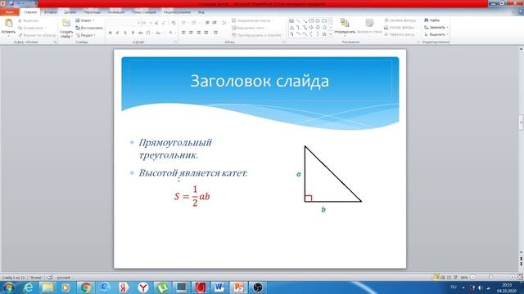This screenshot has height=294, width=524.
Task: Switch to Показ слайдов tab
Action: 144,12
